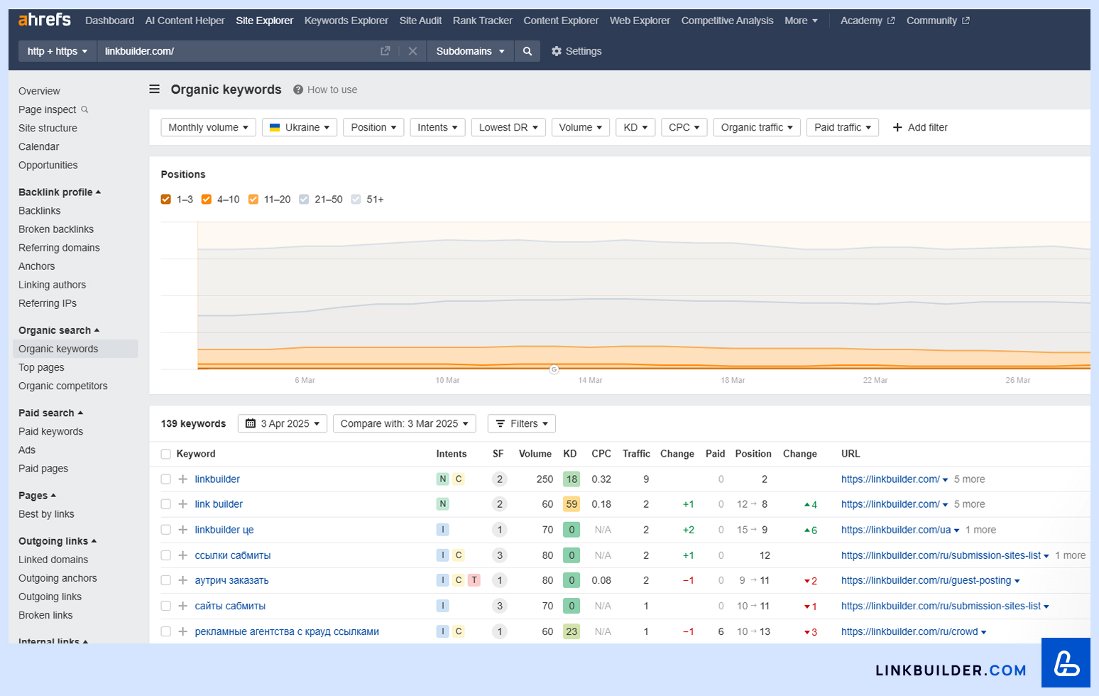Open the KD filter dropdown
Image resolution: width=1099 pixels, height=696 pixels.
point(635,127)
